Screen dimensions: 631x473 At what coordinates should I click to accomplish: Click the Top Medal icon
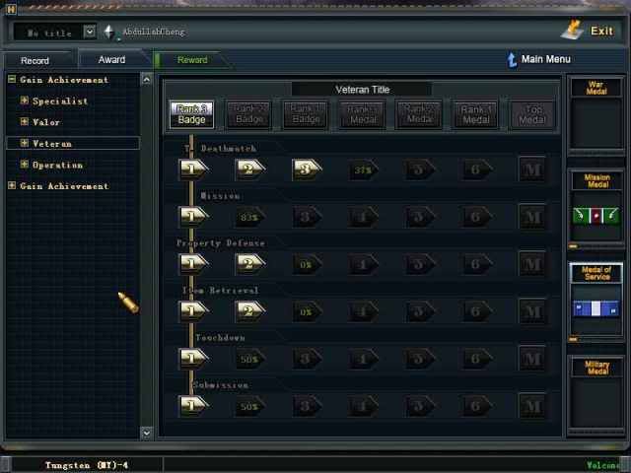[533, 114]
